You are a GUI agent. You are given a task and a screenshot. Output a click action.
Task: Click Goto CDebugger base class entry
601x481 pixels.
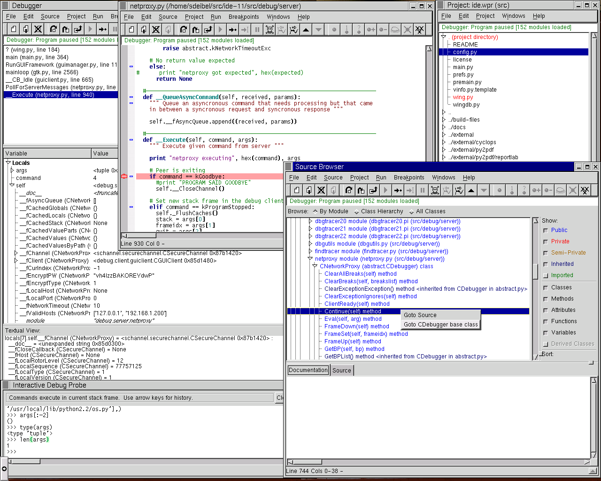tap(440, 325)
